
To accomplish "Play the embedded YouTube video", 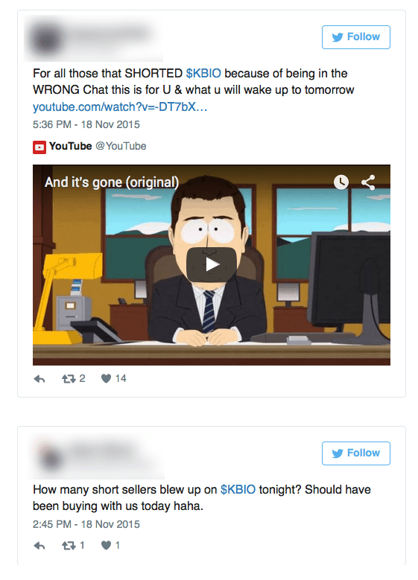I will (x=212, y=264).
